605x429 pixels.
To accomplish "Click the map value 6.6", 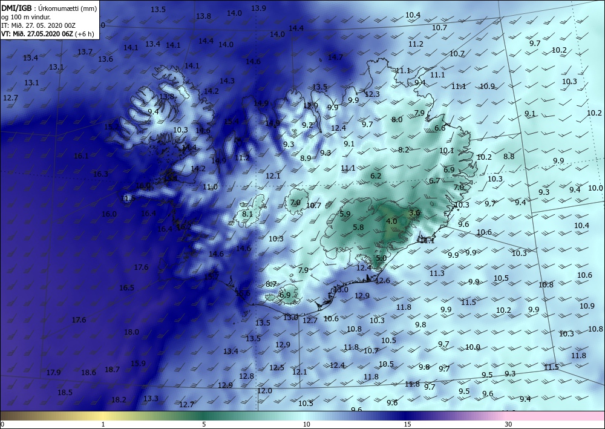I will pyautogui.click(x=440, y=128).
